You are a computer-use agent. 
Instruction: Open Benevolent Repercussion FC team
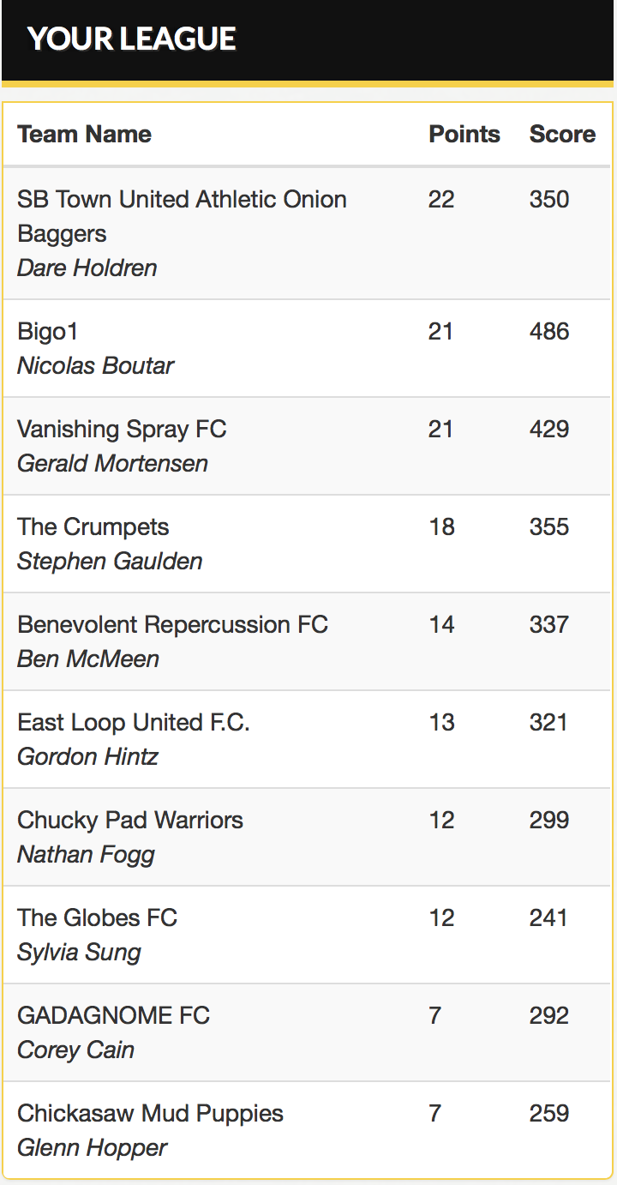(x=172, y=624)
